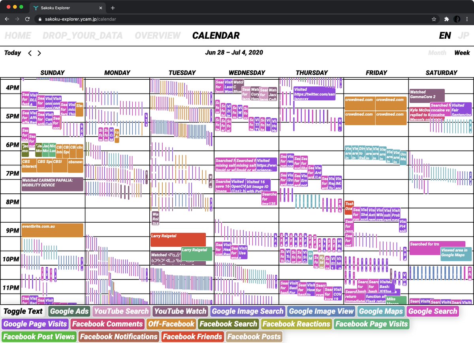474x343 pixels.
Task: Toggle the Google Ads filter
Action: (69, 311)
